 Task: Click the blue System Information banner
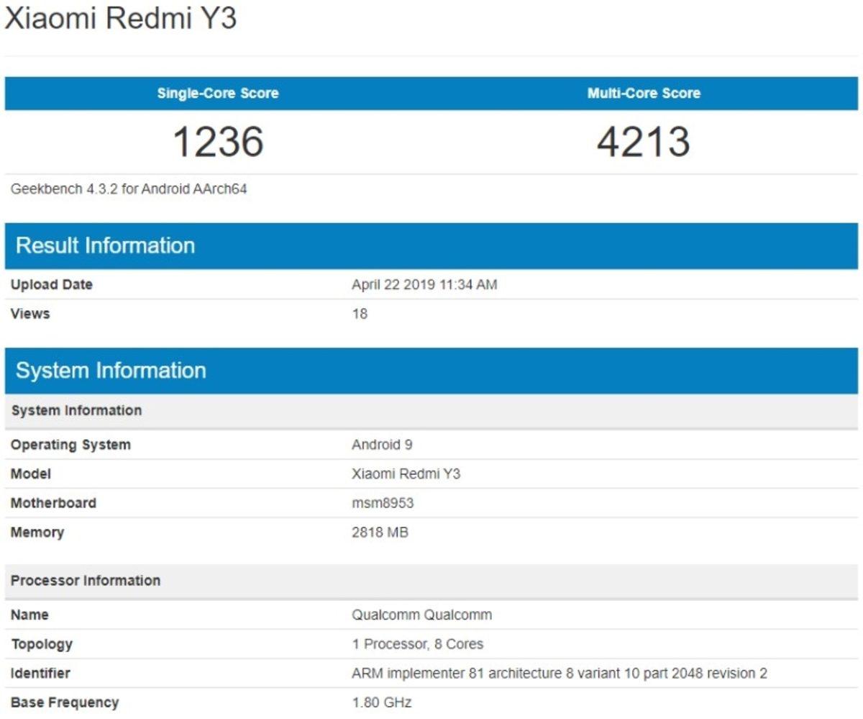tap(108, 371)
